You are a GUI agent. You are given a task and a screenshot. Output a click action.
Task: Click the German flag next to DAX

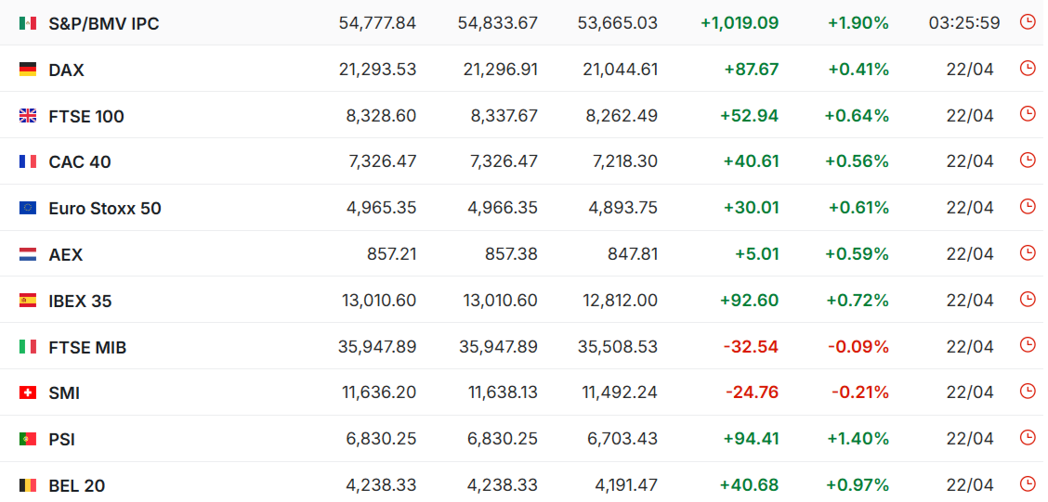[x=28, y=70]
